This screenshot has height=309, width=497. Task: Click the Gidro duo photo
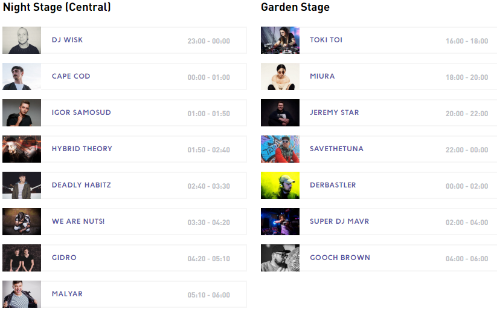pos(22,258)
